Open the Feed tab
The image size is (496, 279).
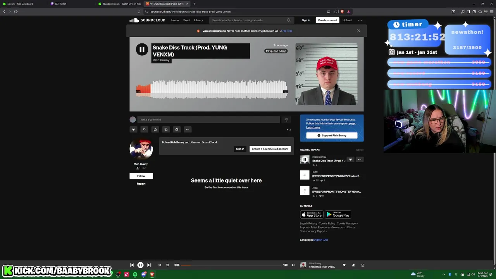[x=186, y=20]
